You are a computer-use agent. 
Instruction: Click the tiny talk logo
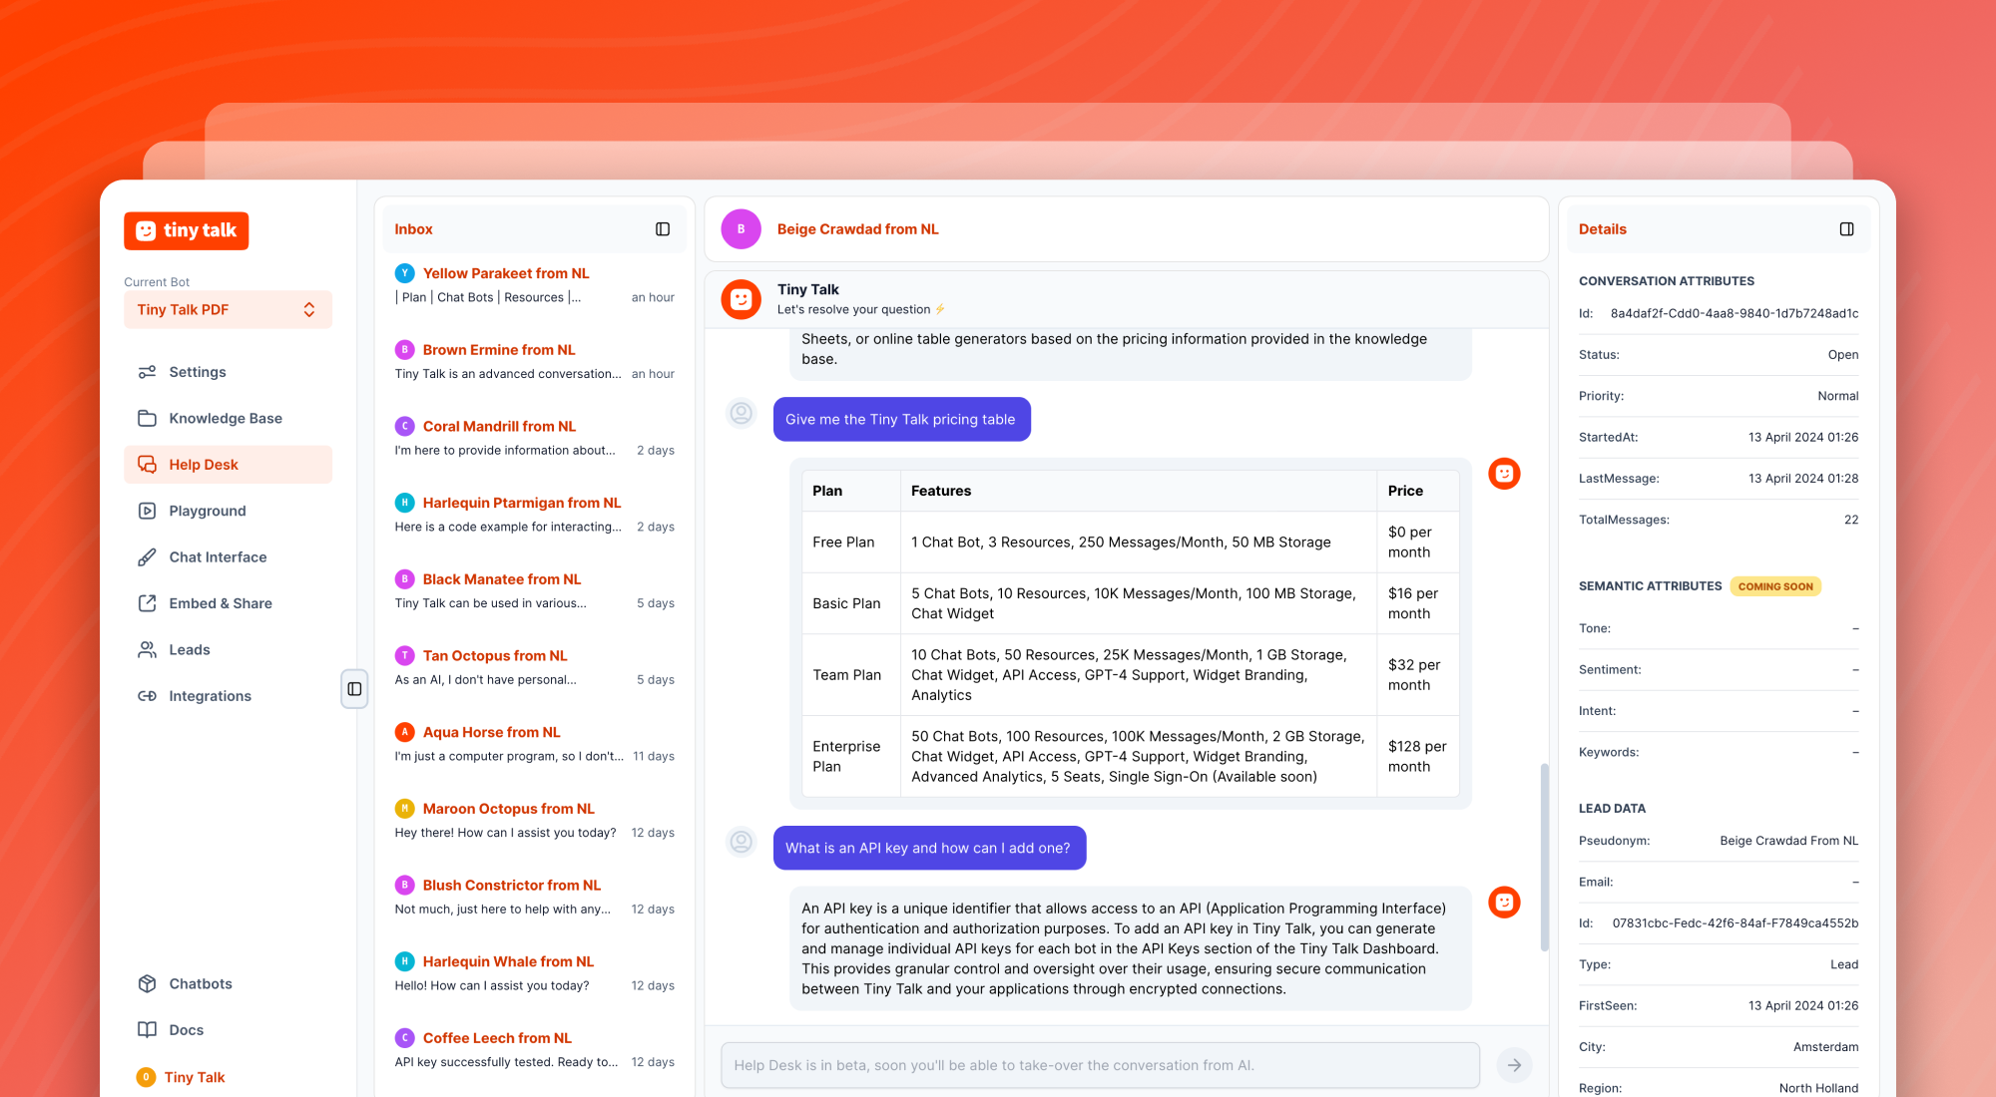(x=187, y=230)
